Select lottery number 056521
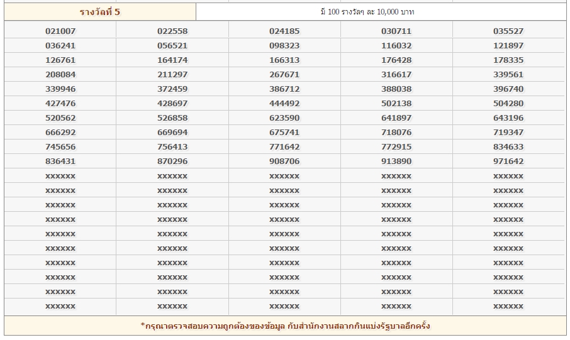 [x=172, y=46]
